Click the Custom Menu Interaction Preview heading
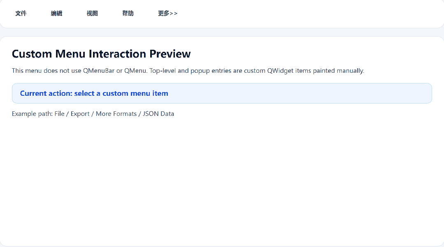 pyautogui.click(x=101, y=54)
